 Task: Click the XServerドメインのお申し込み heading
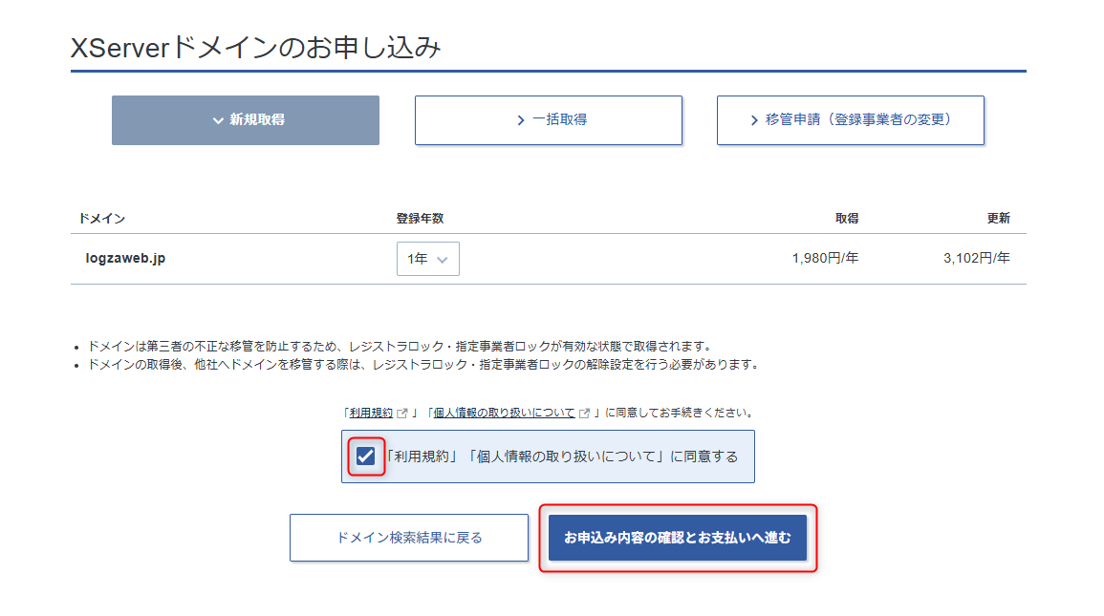click(x=256, y=48)
